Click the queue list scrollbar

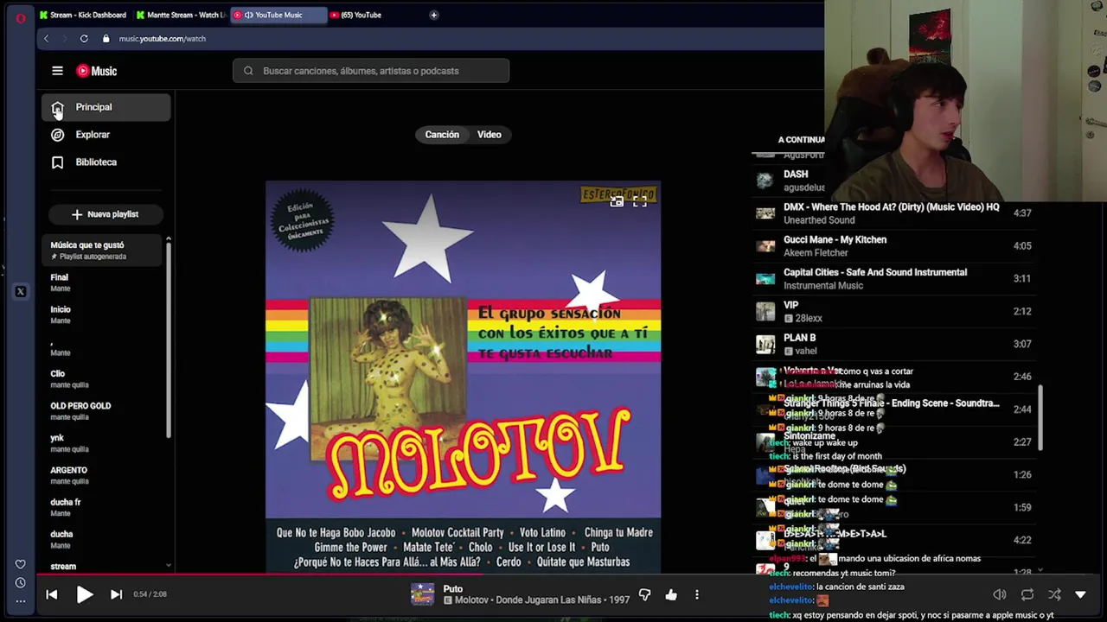(1040, 417)
